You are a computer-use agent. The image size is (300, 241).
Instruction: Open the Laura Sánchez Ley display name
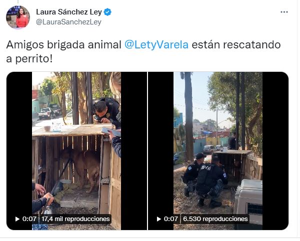(69, 12)
